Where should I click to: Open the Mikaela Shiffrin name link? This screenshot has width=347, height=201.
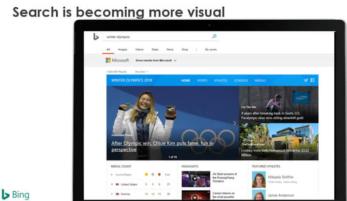pyautogui.click(x=281, y=177)
